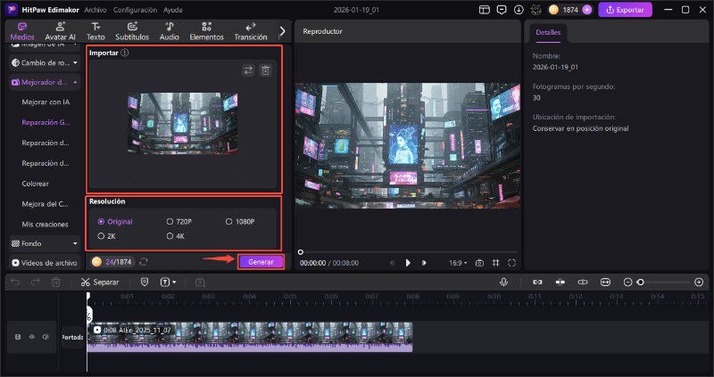Open the Archivo menu
Image resolution: width=714 pixels, height=377 pixels.
pos(95,10)
